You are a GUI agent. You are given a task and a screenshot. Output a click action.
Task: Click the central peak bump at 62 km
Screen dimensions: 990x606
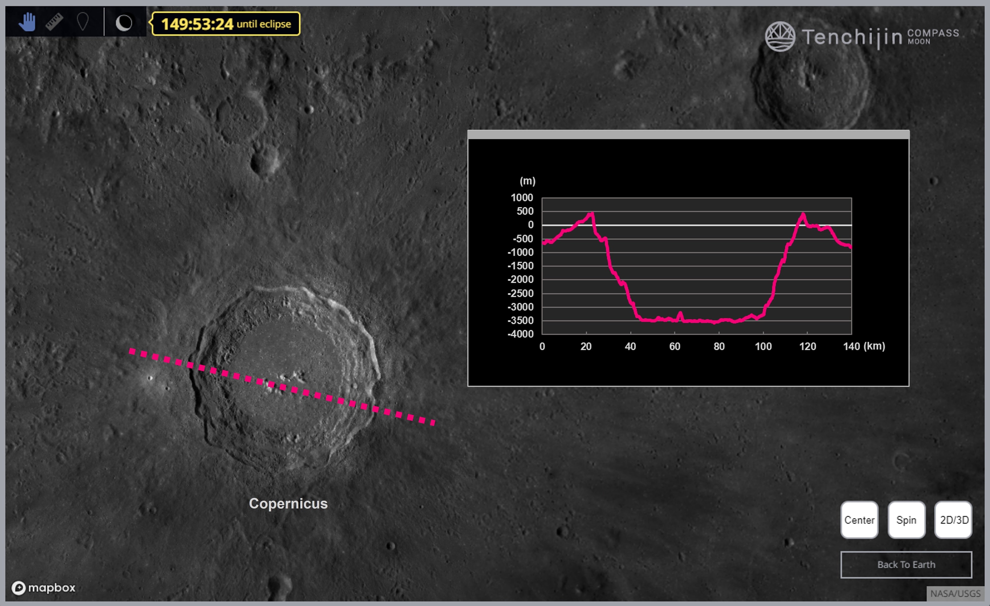pos(680,313)
